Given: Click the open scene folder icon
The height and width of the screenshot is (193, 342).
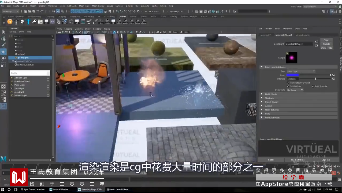Looking at the screenshot, I should click(x=29, y=11).
